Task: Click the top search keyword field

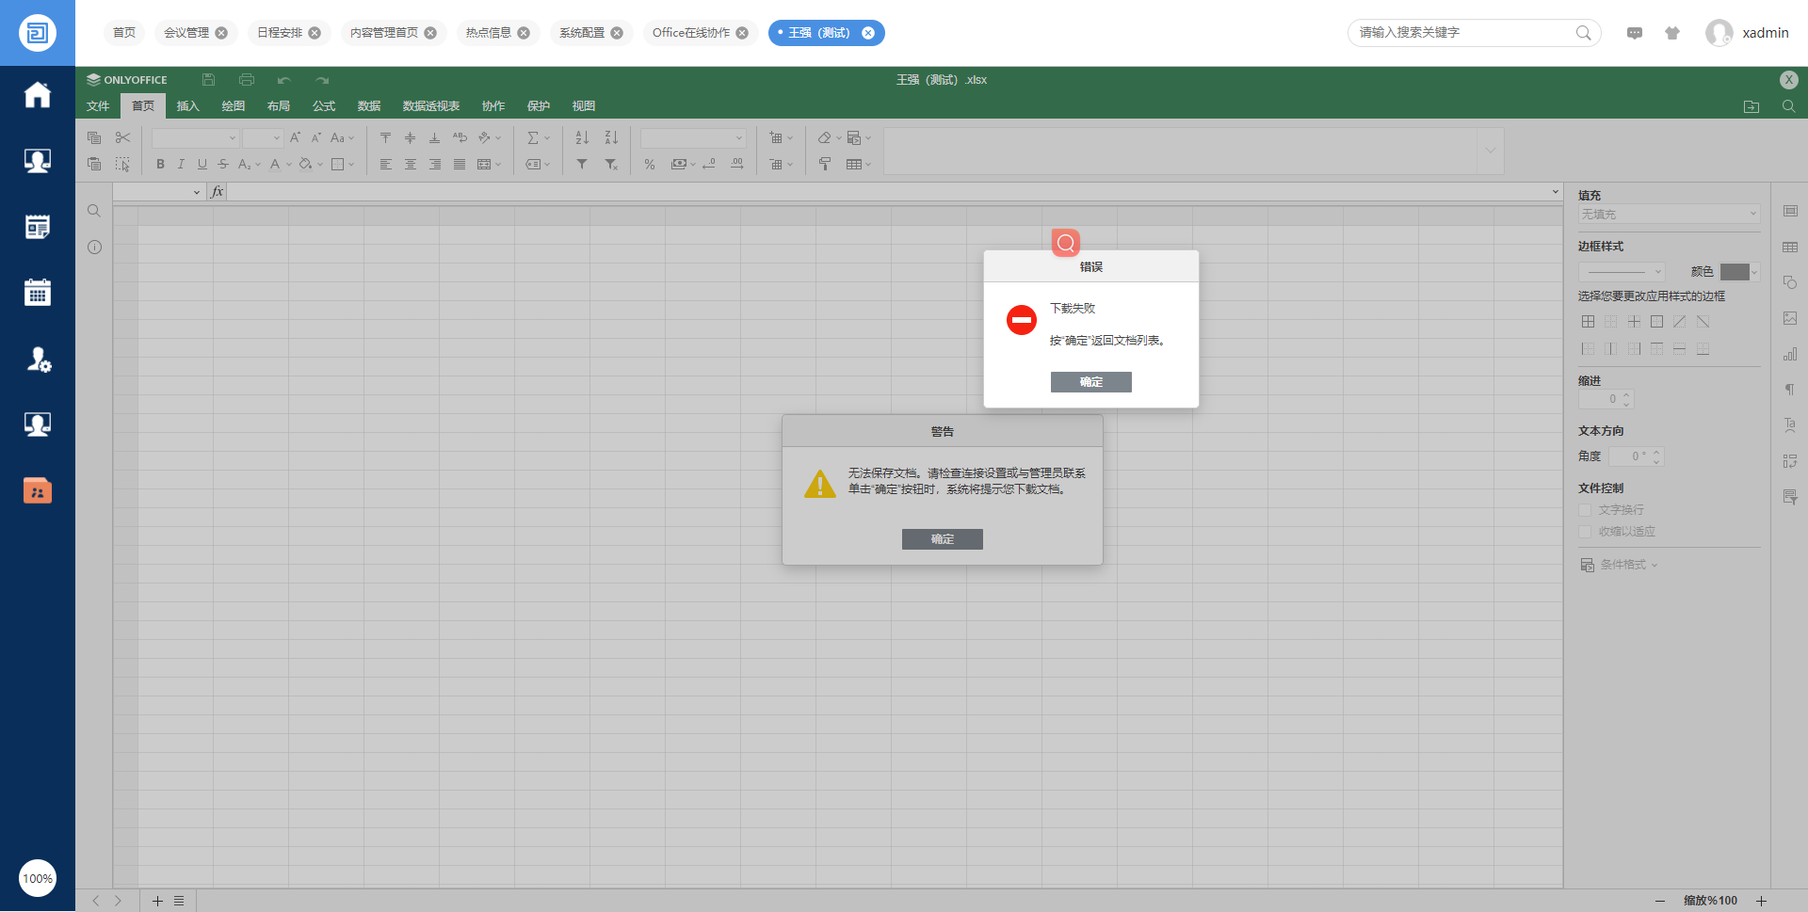Action: point(1464,33)
